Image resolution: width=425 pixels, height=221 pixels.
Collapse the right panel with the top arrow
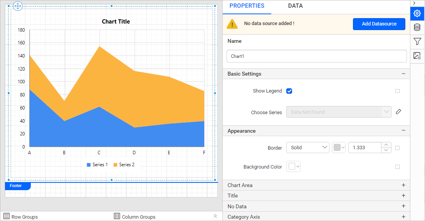coord(414,3)
